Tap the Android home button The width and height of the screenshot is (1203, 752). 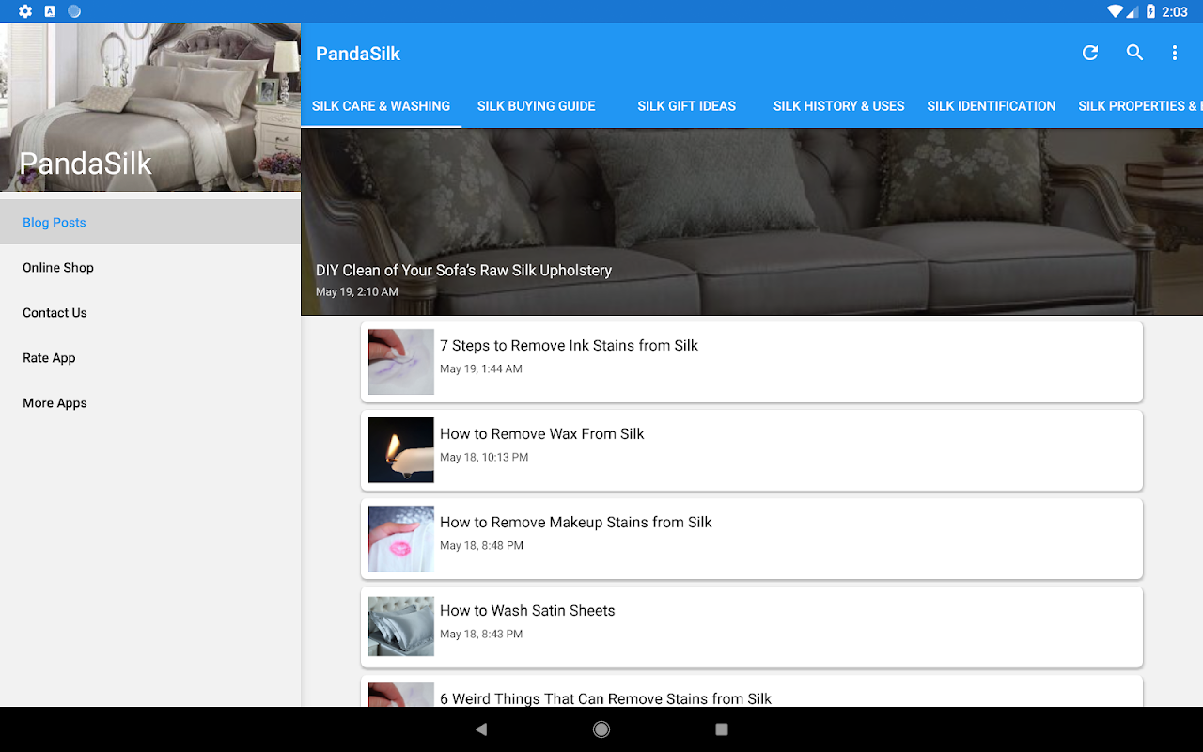pyautogui.click(x=601, y=729)
